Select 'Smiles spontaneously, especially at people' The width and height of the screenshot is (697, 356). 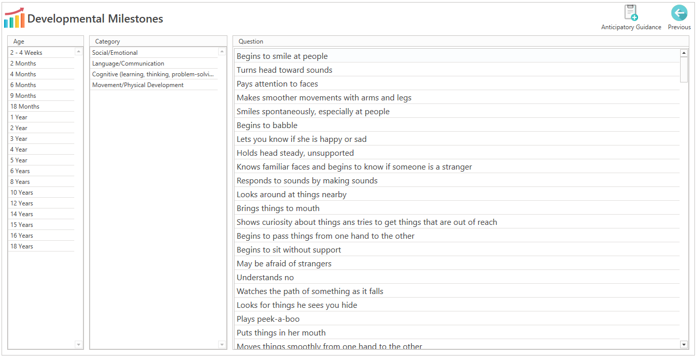tap(457, 111)
